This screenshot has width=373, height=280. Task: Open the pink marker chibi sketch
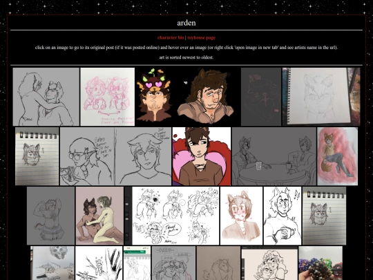107,97
